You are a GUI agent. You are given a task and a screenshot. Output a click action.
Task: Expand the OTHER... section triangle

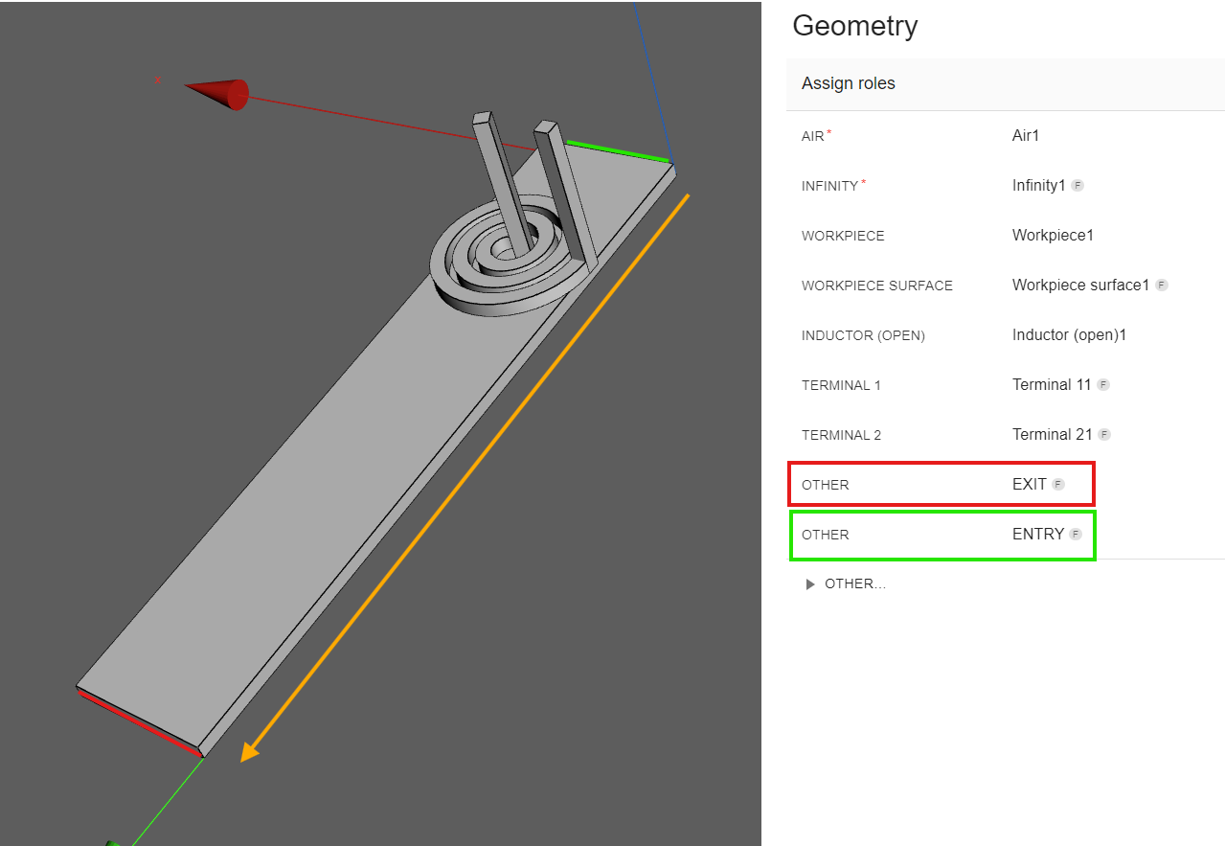coord(812,584)
